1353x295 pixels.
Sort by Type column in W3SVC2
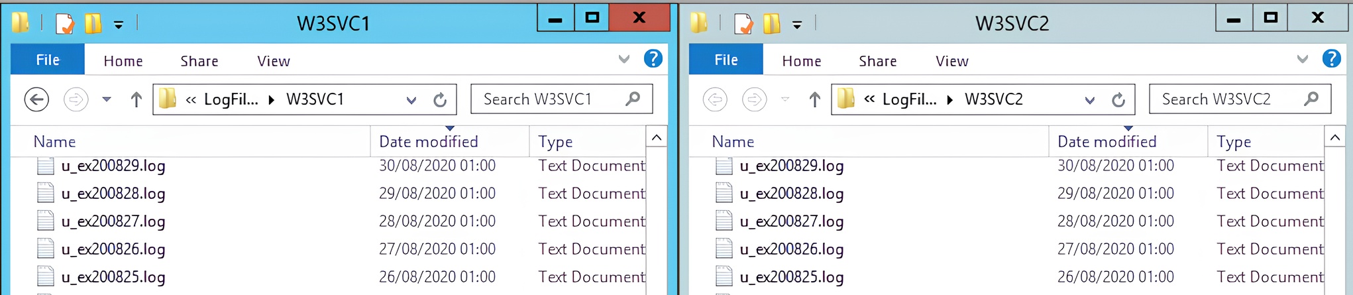click(1266, 141)
